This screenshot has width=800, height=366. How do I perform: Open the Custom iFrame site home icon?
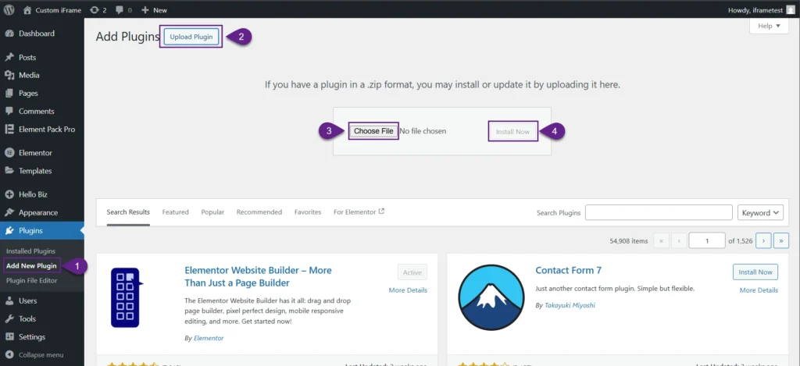[27, 9]
